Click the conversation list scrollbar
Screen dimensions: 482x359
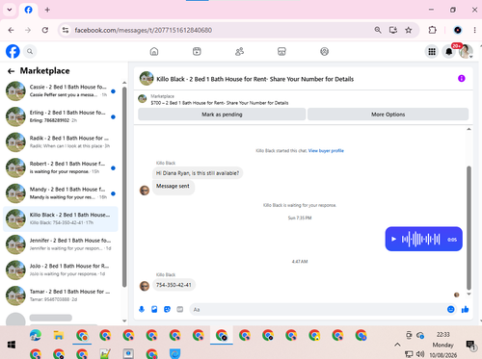124,186
